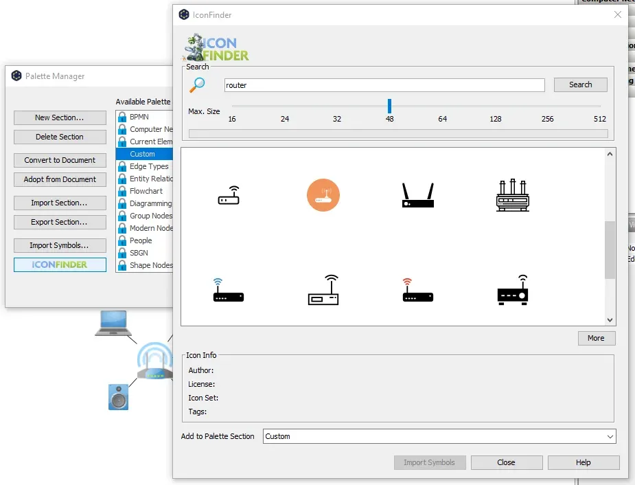This screenshot has height=485, width=635.
Task: Click Convert to Document button
Action: tap(60, 160)
